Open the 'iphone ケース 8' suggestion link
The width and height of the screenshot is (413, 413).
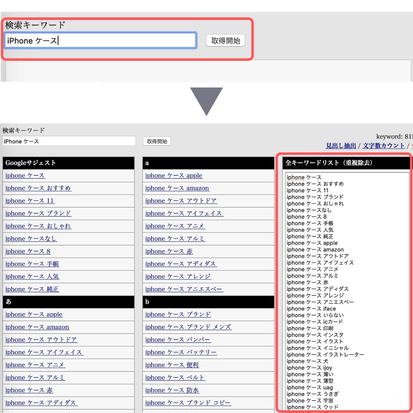28,252
